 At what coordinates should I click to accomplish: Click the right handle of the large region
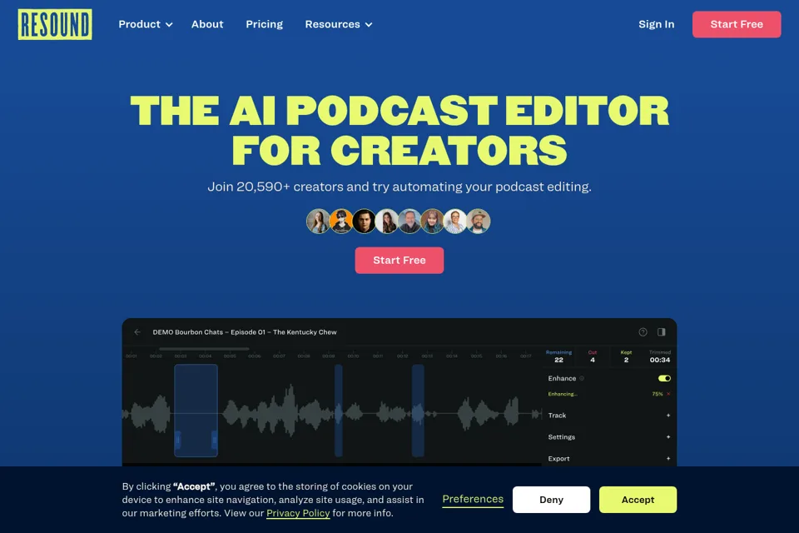coord(215,440)
